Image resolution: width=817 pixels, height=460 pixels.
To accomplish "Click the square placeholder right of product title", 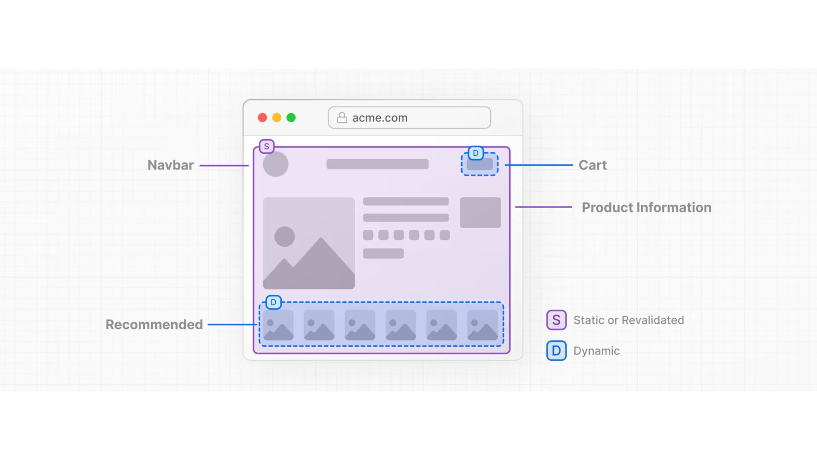I will (480, 213).
